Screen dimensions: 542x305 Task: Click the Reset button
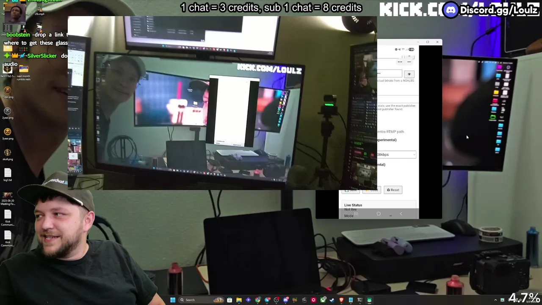[x=393, y=190]
